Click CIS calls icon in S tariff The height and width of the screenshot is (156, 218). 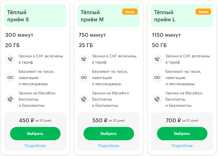click(10, 59)
